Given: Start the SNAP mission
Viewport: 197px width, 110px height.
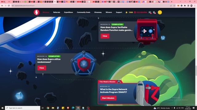Looking at the screenshot, I should (x=108, y=98).
